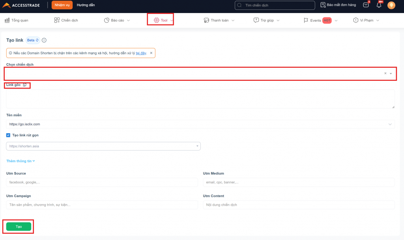Image resolution: width=404 pixels, height=240 pixels.
Task: Open the Vi Phạm menu
Action: (366, 20)
